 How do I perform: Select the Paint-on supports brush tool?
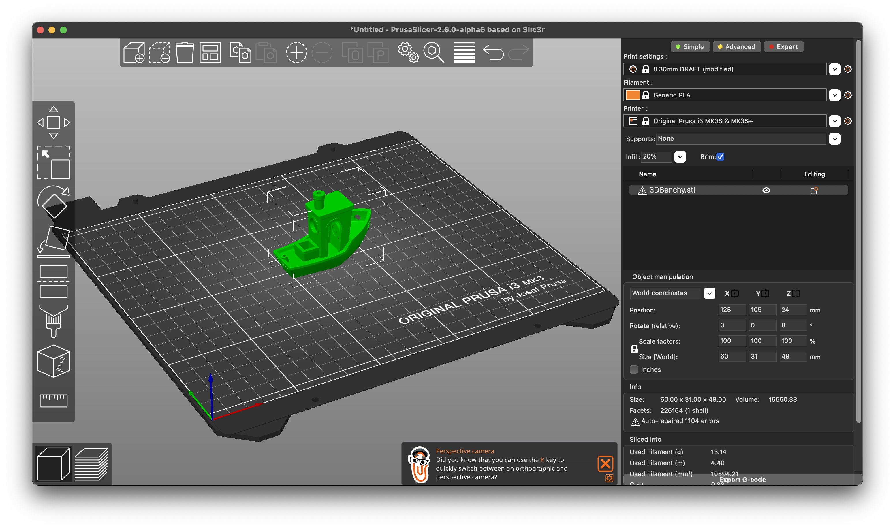(53, 321)
